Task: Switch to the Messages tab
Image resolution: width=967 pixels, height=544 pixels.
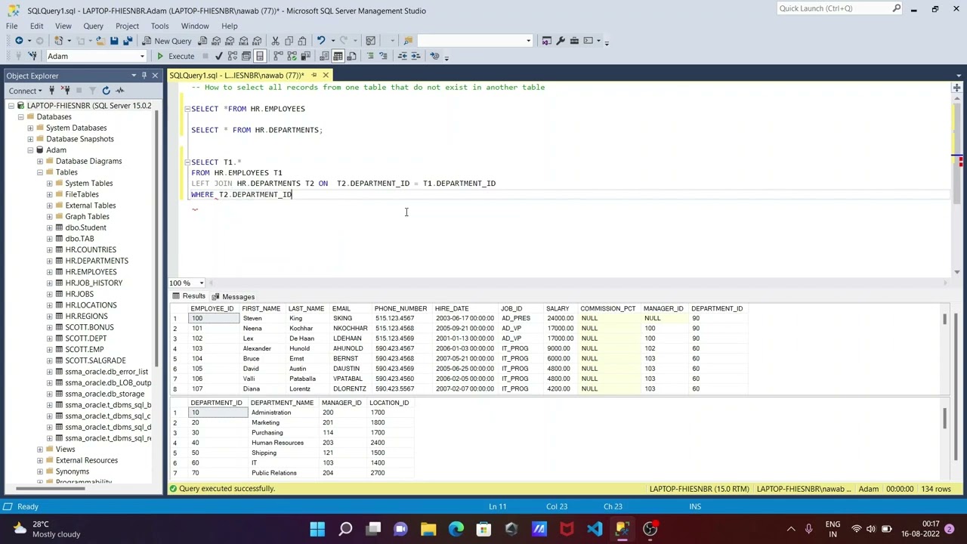Action: point(233,297)
